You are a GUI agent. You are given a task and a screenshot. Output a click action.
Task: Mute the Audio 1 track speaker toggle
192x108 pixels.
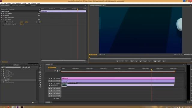pyautogui.click(x=50, y=88)
